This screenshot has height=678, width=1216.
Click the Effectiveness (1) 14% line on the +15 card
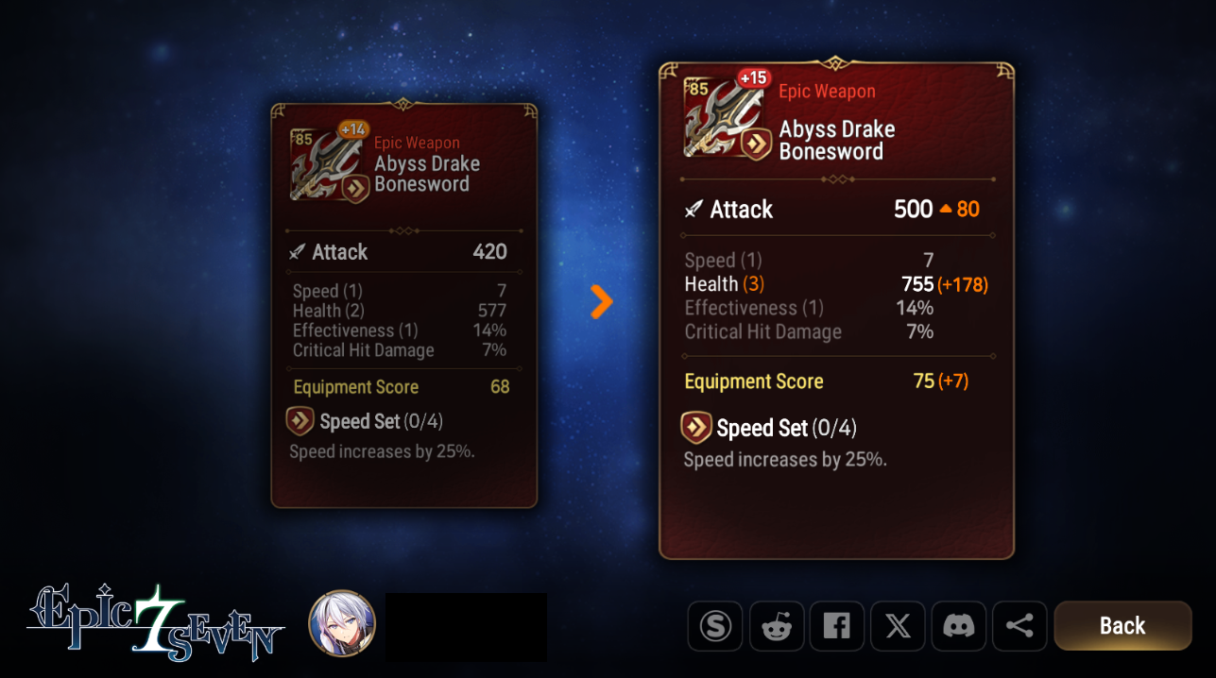[810, 308]
